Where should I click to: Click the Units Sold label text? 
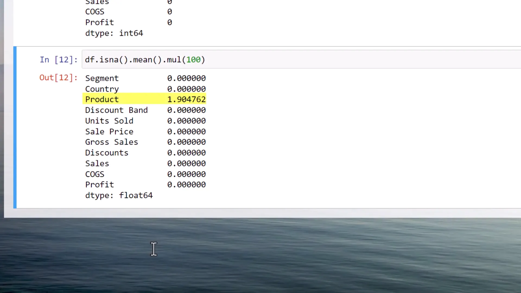click(109, 121)
